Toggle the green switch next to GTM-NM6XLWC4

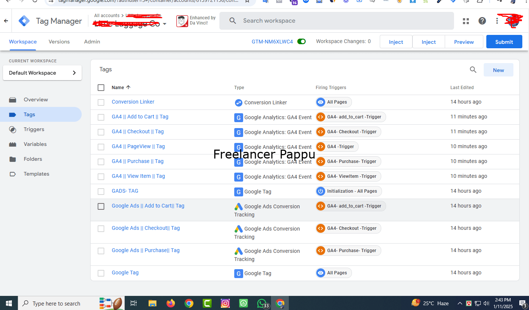[x=301, y=42]
